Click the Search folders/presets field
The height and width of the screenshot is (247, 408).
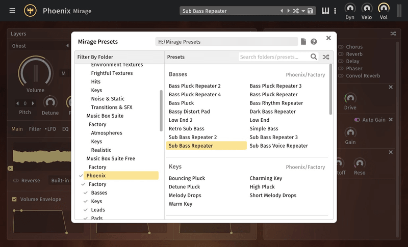pos(273,57)
